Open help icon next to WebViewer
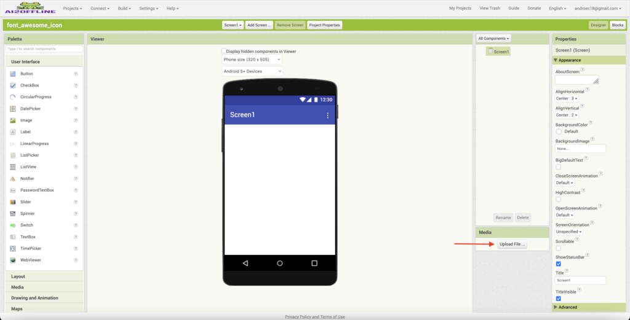 coord(76,260)
